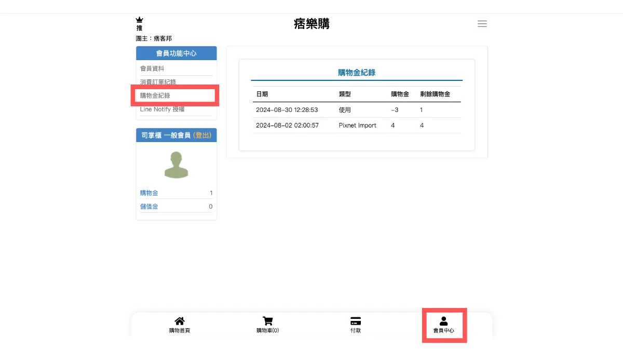Click date 2024-08-30 12:28:53
This screenshot has height=350, width=623.
coord(287,110)
